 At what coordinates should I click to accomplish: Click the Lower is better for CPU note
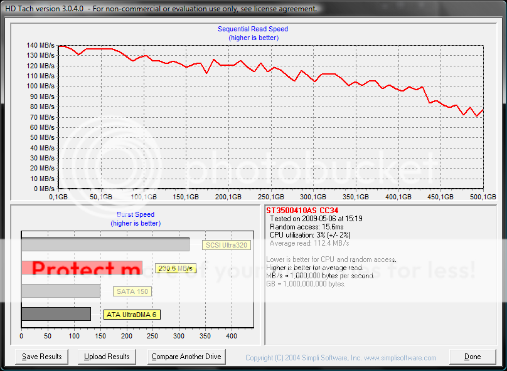click(331, 259)
